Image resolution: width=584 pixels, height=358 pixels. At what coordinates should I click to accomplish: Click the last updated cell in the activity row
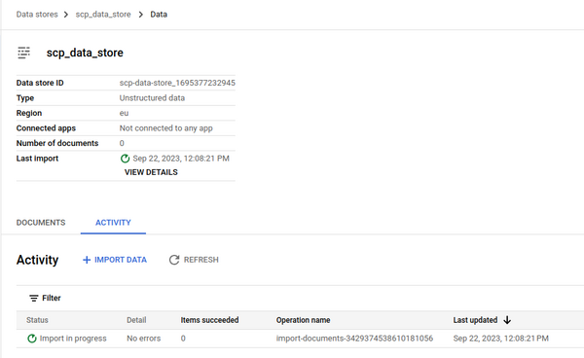coord(501,339)
